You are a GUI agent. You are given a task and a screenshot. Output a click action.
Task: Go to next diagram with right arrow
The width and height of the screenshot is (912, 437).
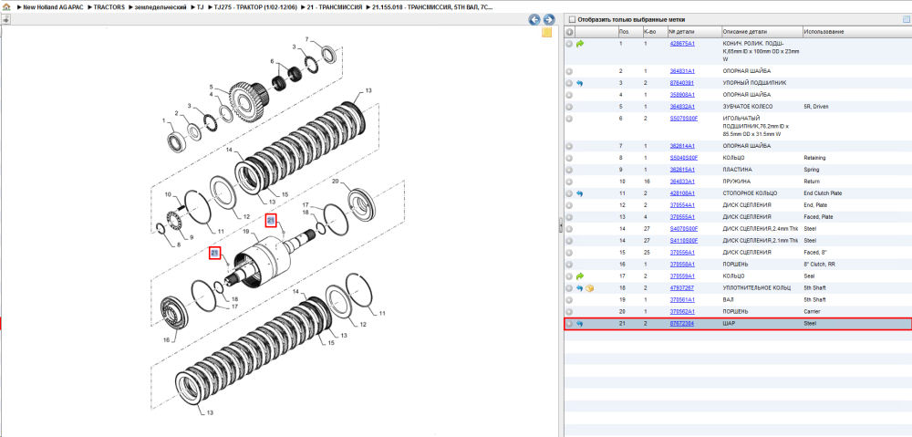tap(548, 19)
